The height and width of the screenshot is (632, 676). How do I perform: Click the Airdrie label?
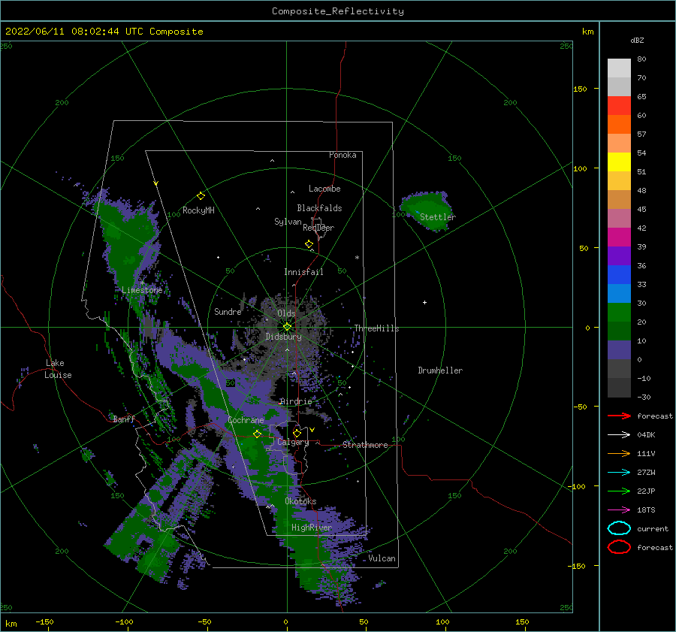click(296, 401)
